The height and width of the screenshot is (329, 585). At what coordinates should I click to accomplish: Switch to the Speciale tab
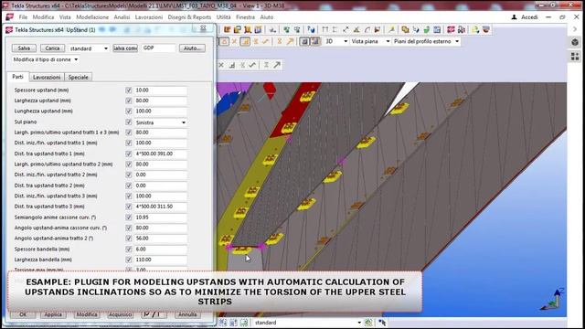(x=78, y=77)
